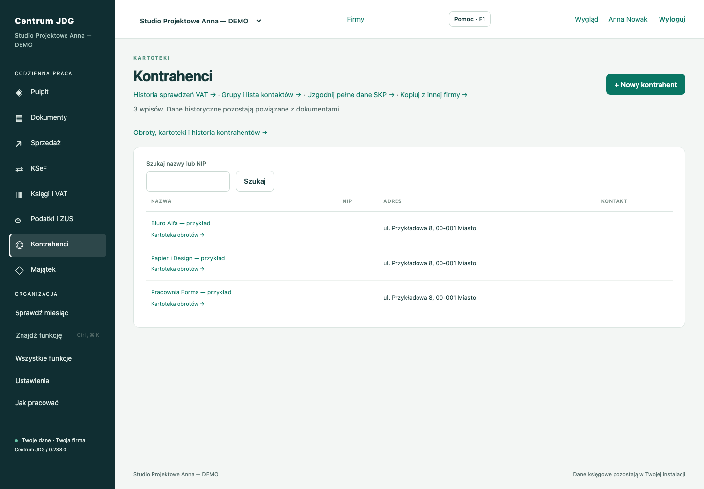Viewport: 704px width, 489px height.
Task: Expand the company selector chevron
Action: (259, 21)
